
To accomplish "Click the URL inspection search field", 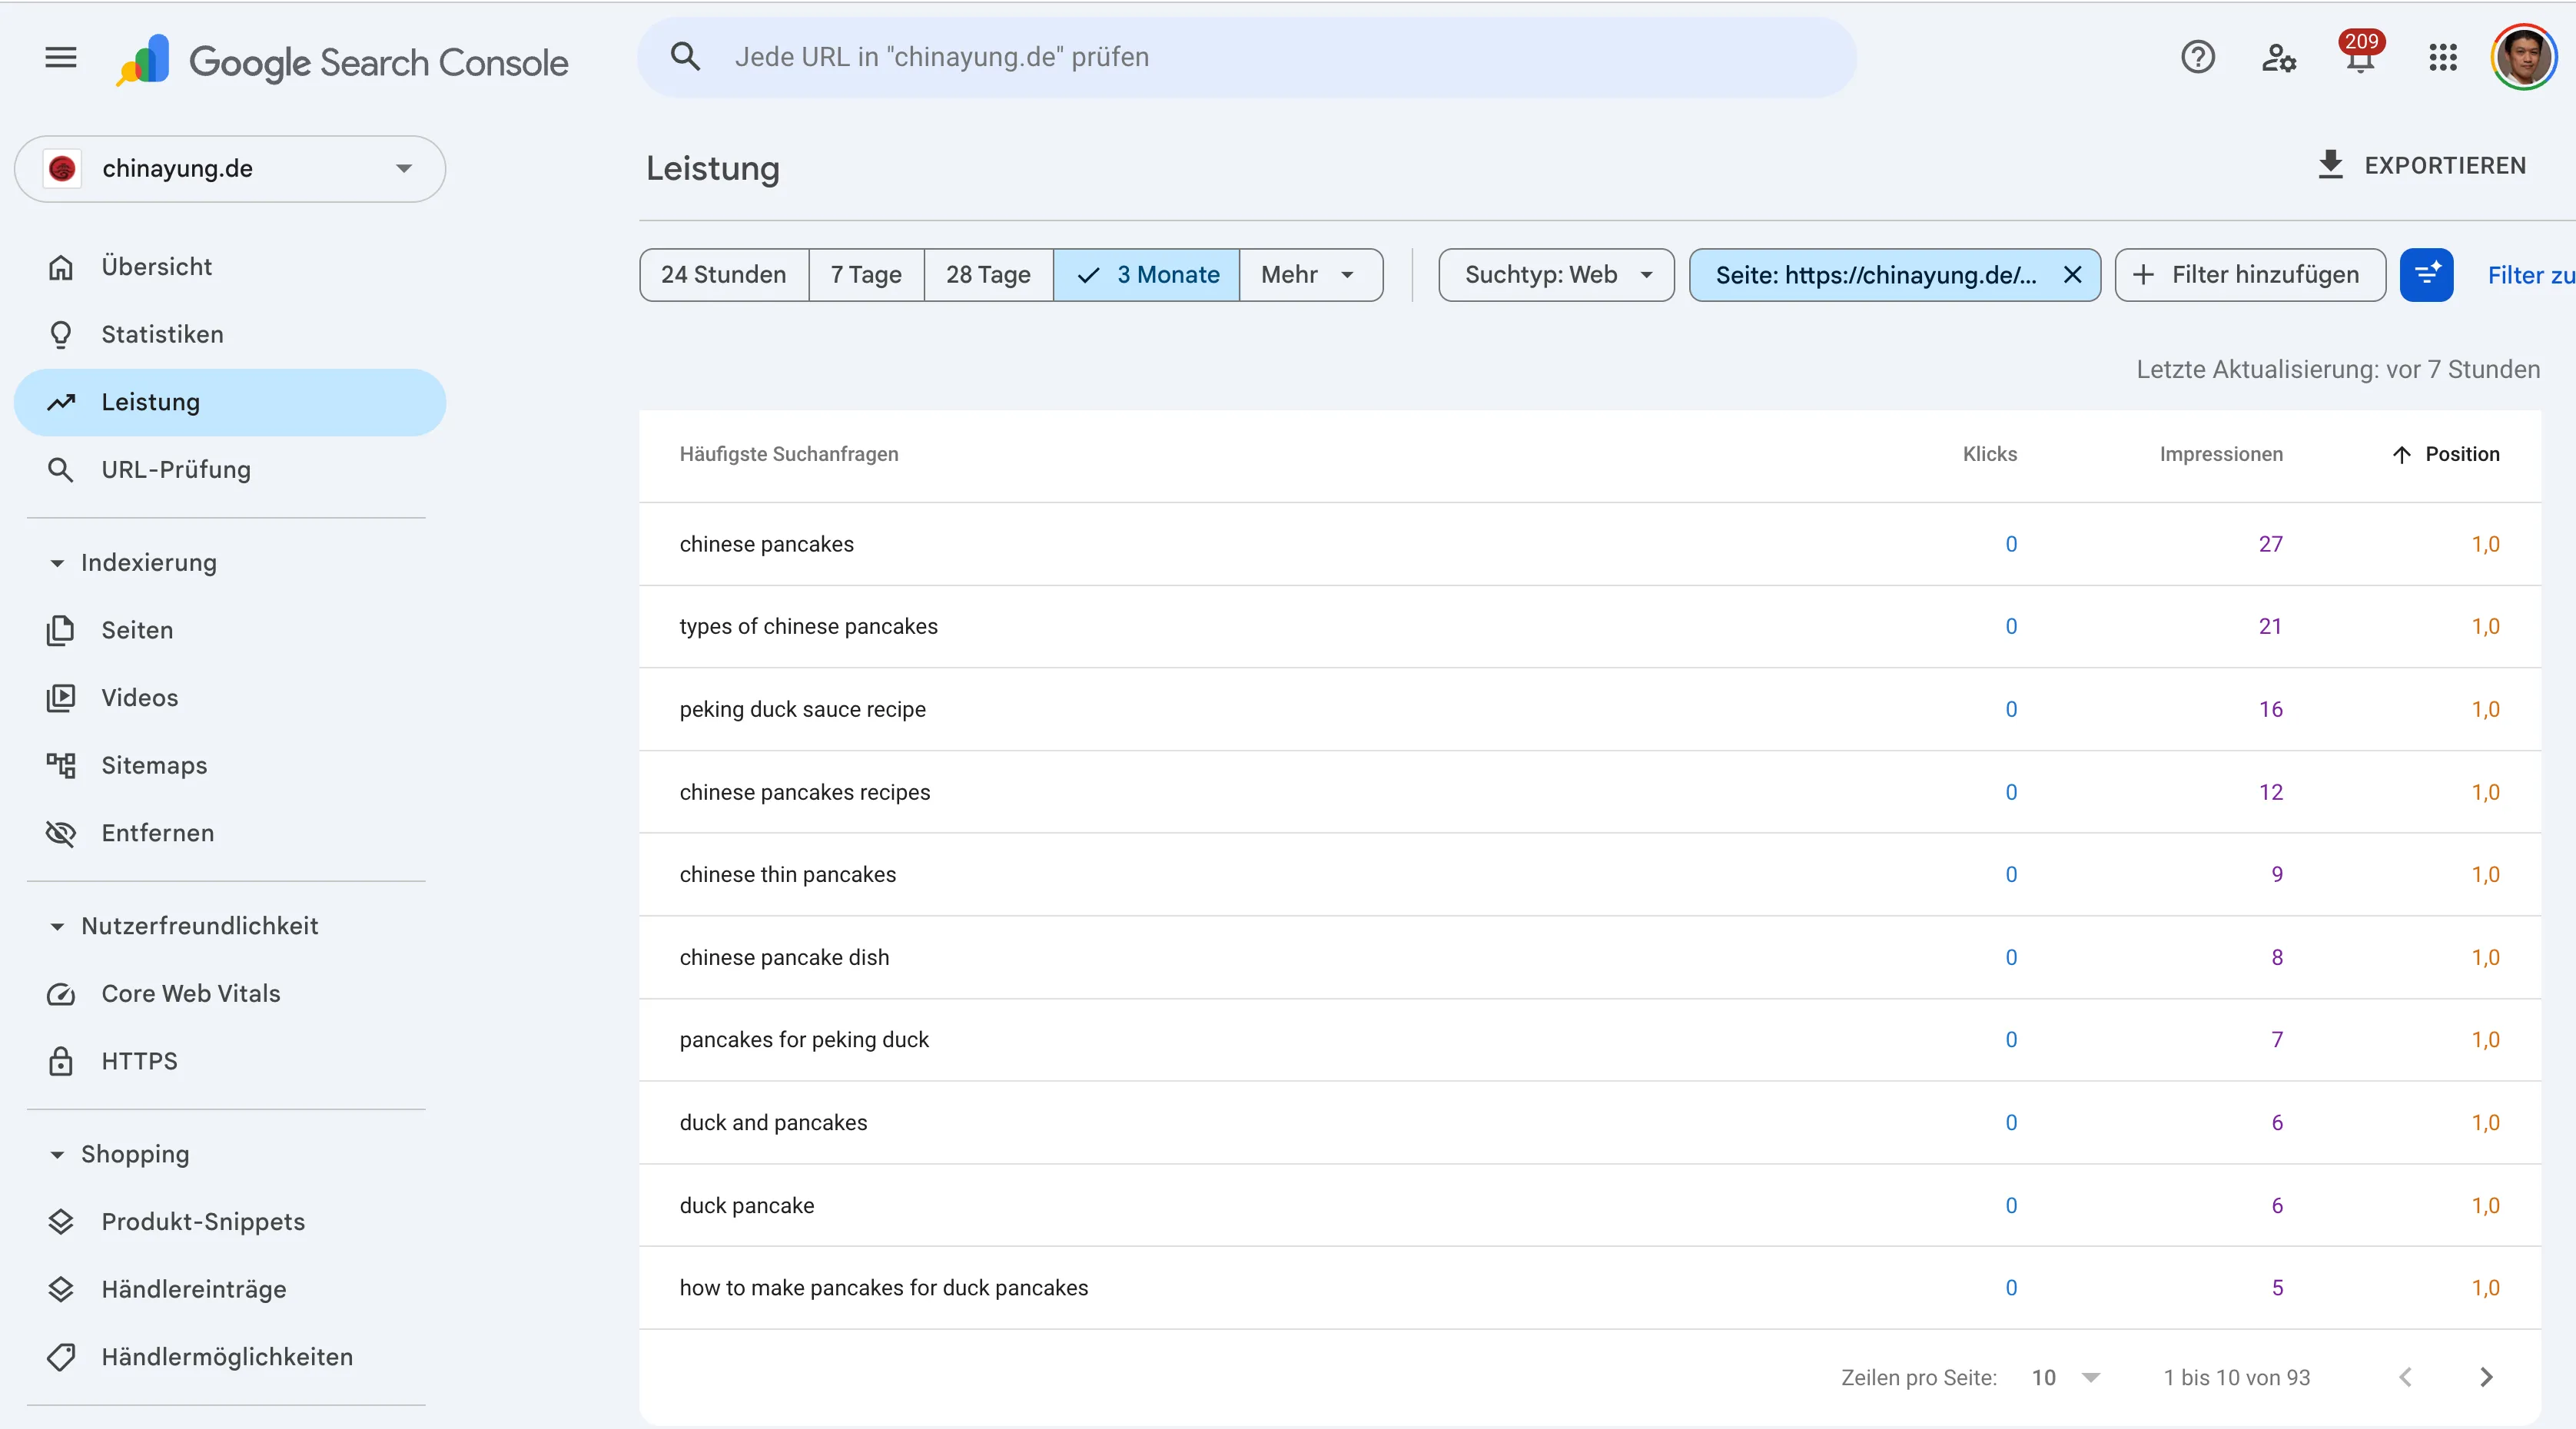I will tap(1246, 57).
